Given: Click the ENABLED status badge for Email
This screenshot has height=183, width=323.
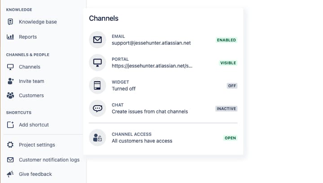Looking at the screenshot, I should (x=226, y=40).
